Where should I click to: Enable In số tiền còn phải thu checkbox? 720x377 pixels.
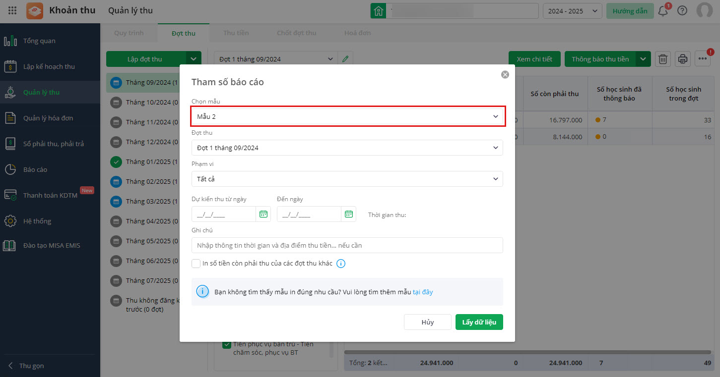[196, 264]
